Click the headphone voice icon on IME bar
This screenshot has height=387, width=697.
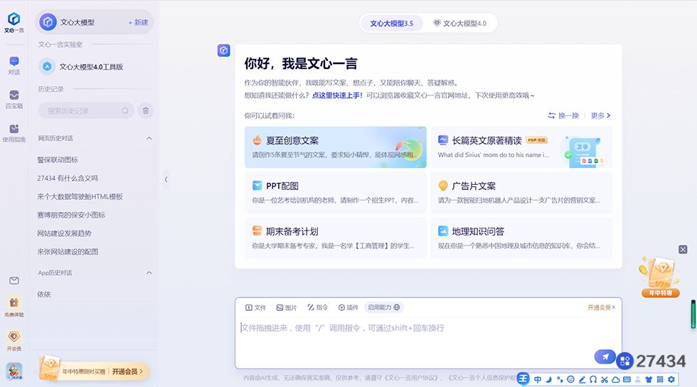coord(593,379)
